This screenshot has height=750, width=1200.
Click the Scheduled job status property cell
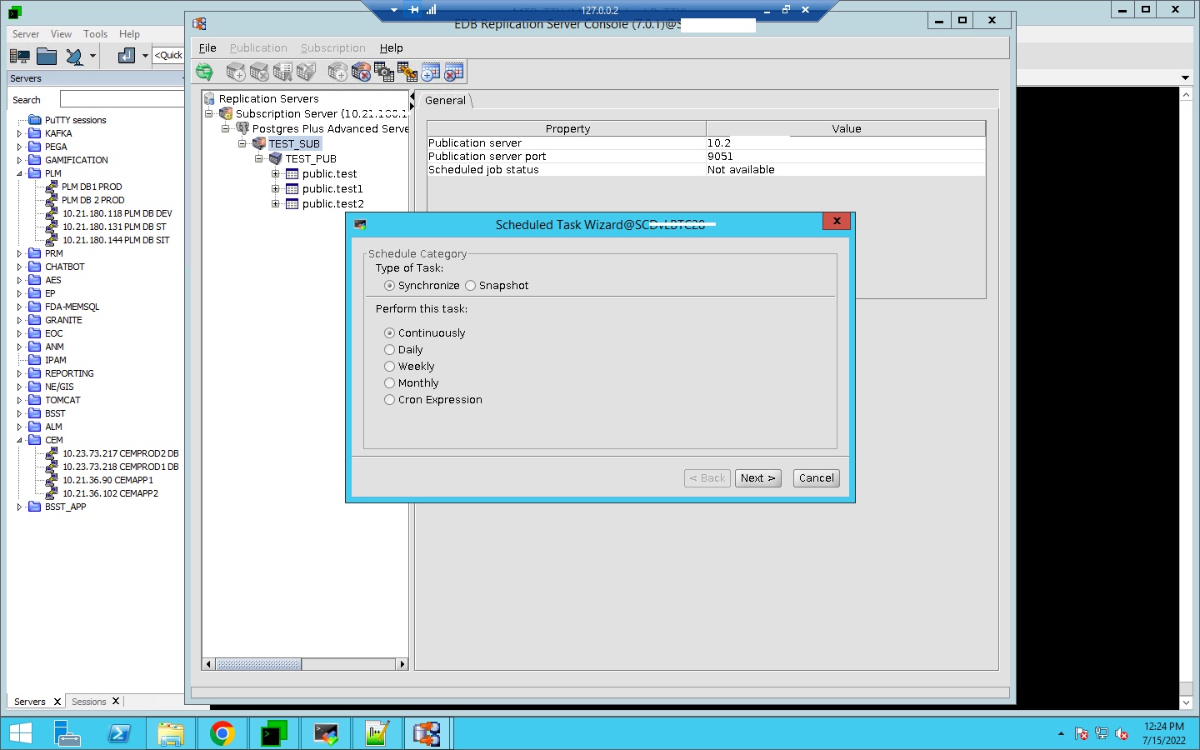click(567, 170)
